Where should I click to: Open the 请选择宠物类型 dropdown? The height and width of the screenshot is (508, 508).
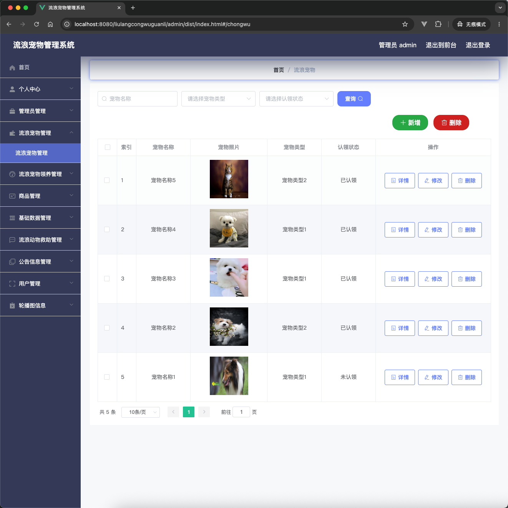(218, 99)
